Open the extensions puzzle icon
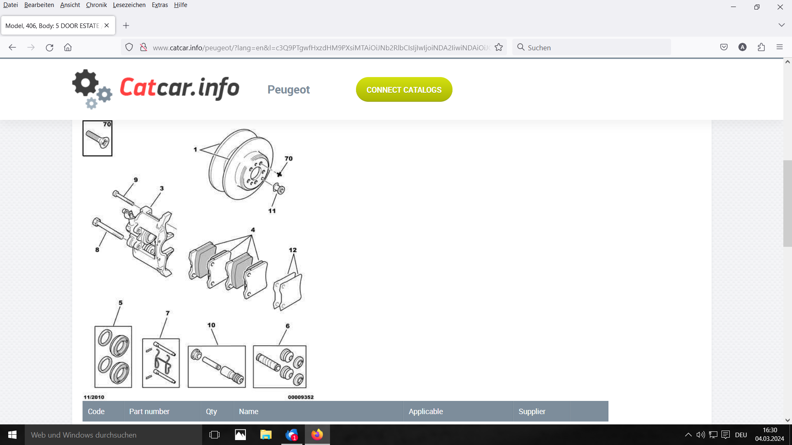This screenshot has width=792, height=445. click(x=761, y=47)
